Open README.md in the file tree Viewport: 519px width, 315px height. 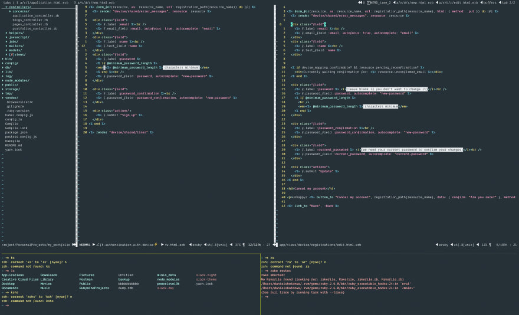click(13, 146)
